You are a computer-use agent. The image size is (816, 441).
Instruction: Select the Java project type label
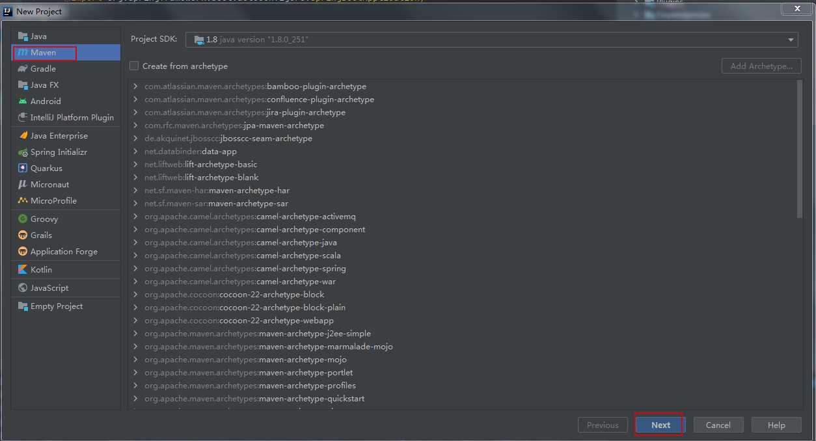(38, 36)
